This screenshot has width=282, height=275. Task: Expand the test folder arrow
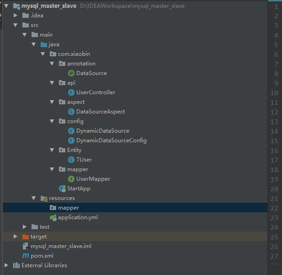pyautogui.click(x=25, y=227)
